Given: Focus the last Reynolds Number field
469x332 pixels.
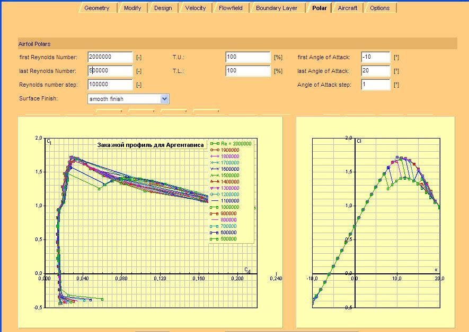Looking at the screenshot, I should (x=110, y=71).
